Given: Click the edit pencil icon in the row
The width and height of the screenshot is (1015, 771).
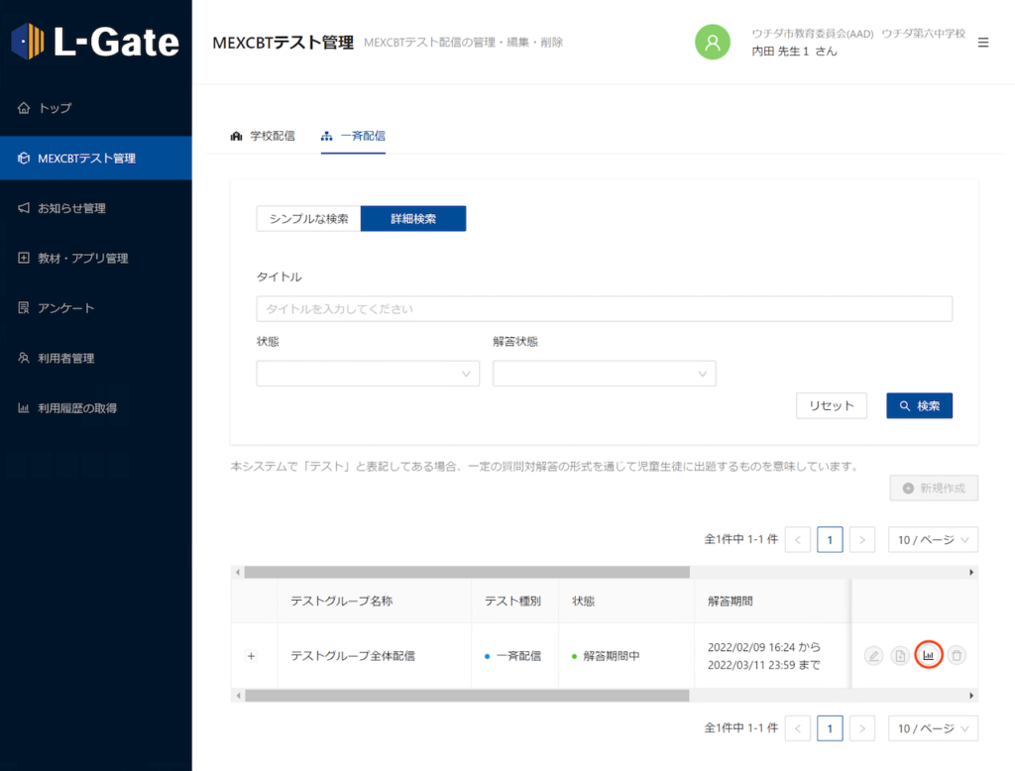Looking at the screenshot, I should (x=873, y=656).
